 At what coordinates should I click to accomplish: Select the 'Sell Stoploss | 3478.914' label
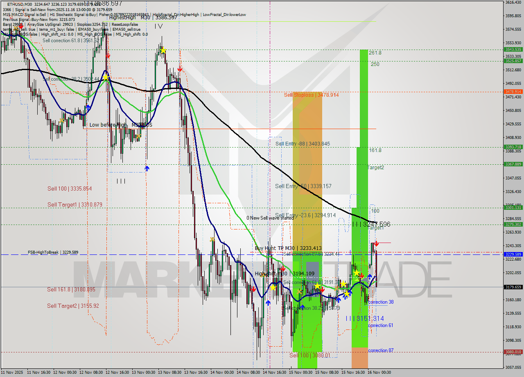pos(311,95)
